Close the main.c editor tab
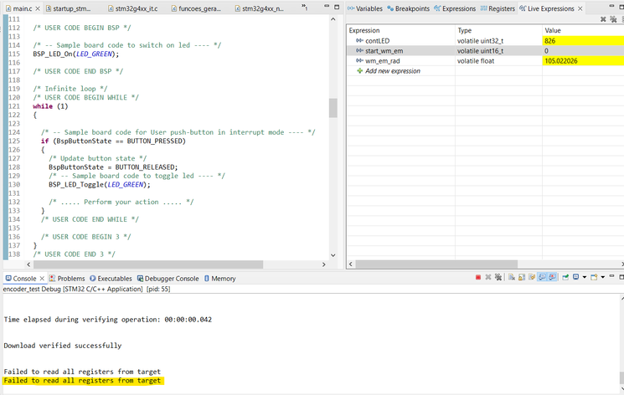The image size is (624, 395). click(x=38, y=8)
